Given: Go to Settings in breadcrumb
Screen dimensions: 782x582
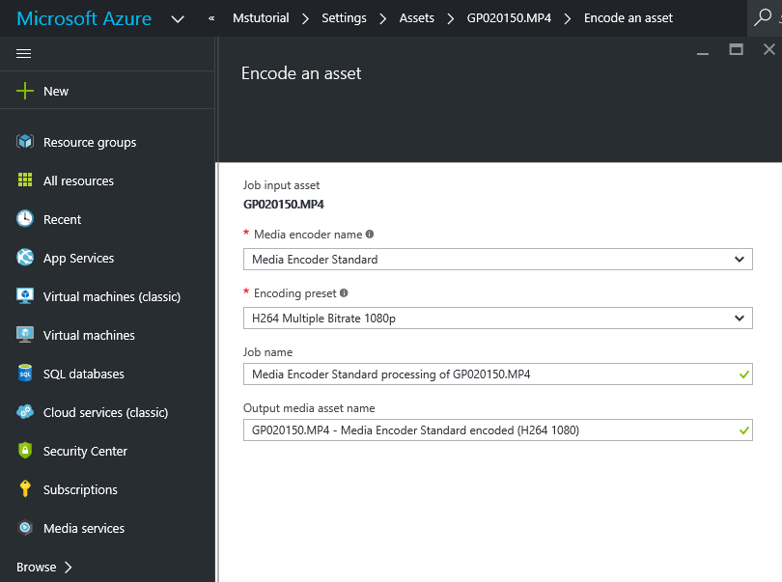Looking at the screenshot, I should [x=344, y=18].
